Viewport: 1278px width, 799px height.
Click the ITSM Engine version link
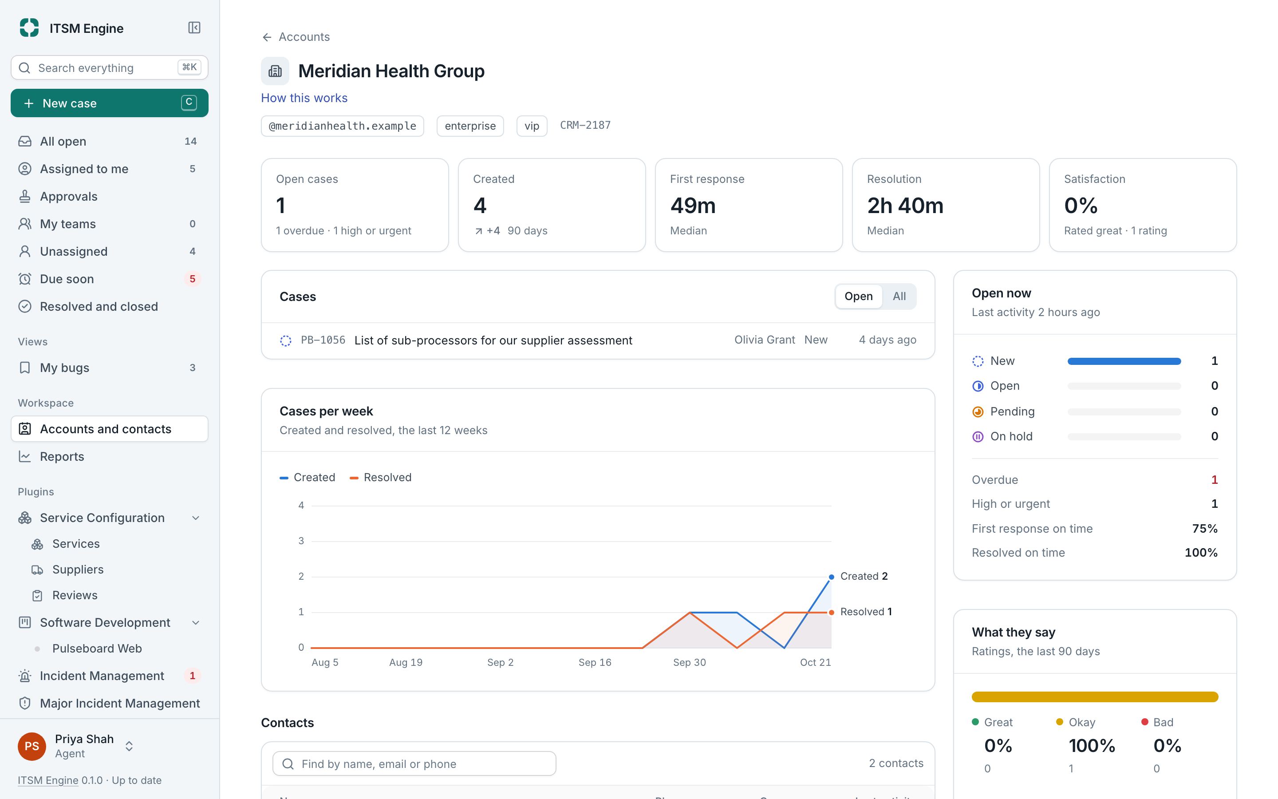click(x=48, y=780)
